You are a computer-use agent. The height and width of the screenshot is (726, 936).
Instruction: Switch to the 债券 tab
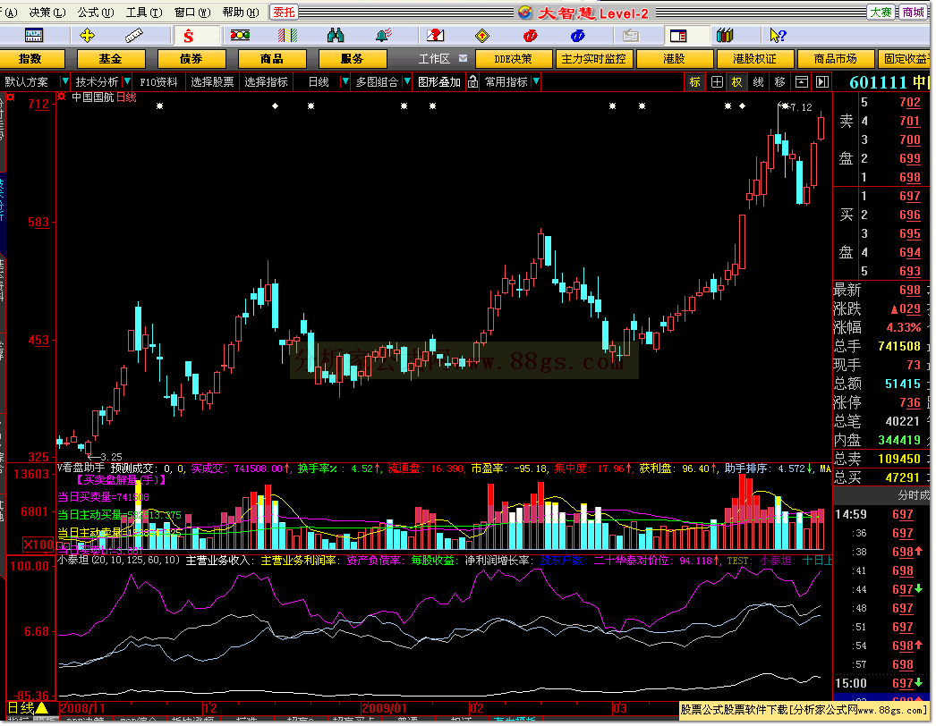point(191,58)
